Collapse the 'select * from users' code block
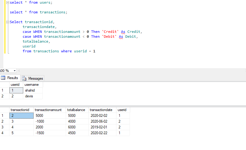 point(8,3)
